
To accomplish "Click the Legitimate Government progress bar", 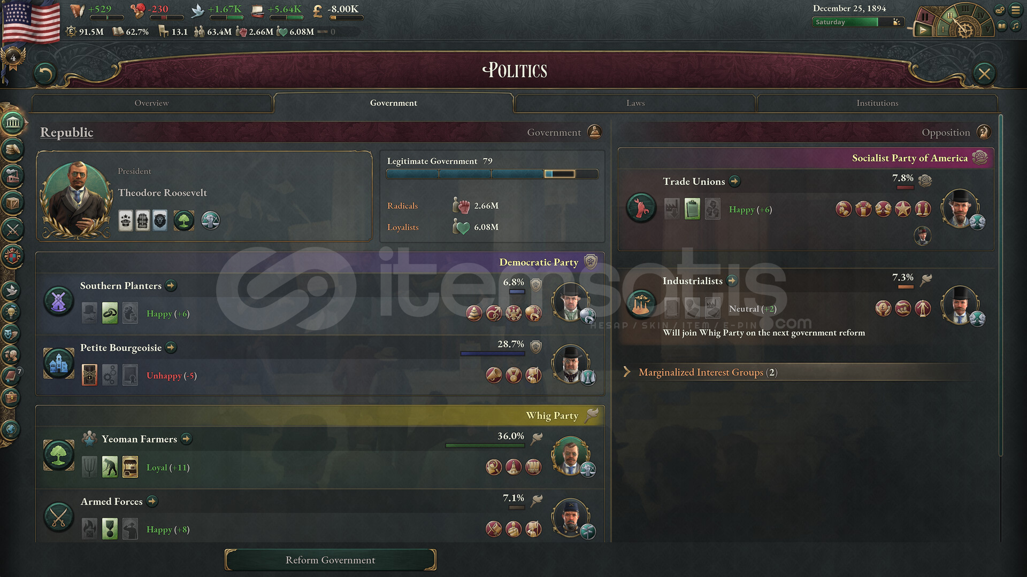I will 492,174.
